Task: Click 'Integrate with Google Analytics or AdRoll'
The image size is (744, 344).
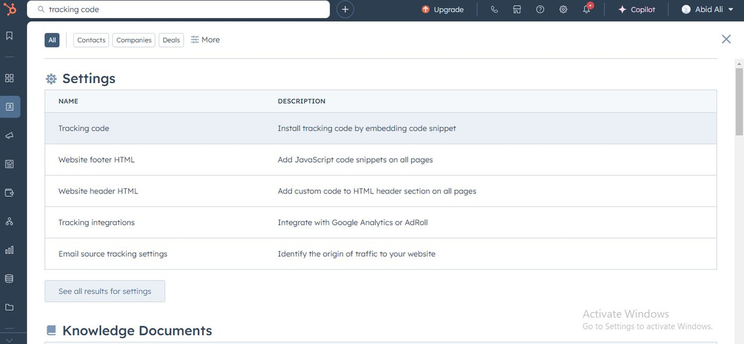Action: tap(353, 223)
